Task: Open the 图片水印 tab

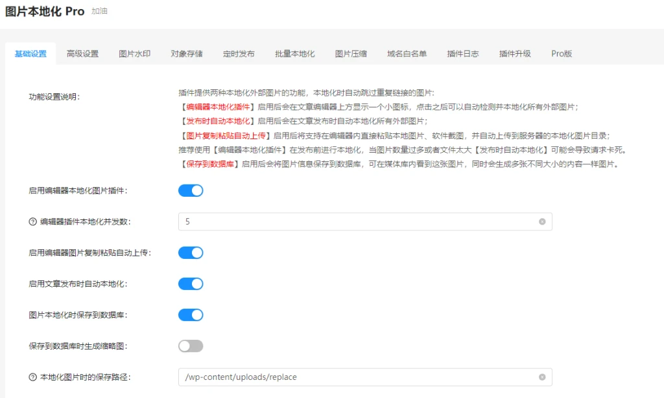Action: [134, 54]
